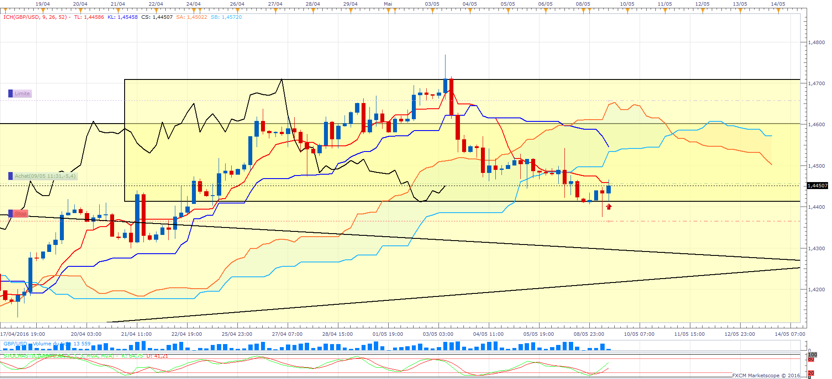Click the orange day marker under 14/05
This screenshot has height=379, width=832.
pos(778,11)
